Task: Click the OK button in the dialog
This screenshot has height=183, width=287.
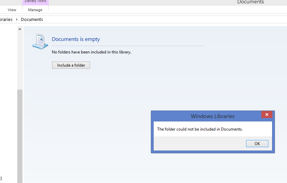Action: (x=257, y=144)
